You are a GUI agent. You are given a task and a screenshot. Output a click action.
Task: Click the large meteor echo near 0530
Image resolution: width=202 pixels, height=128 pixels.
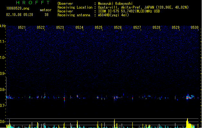[190, 97]
